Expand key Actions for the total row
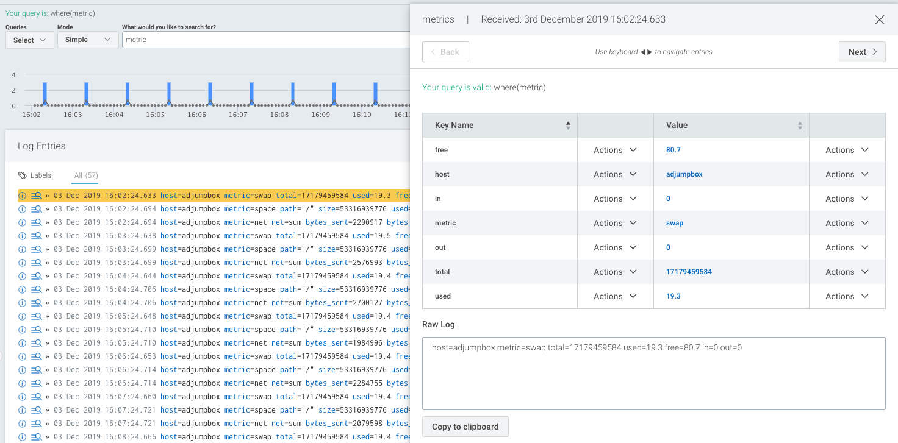Image resolution: width=898 pixels, height=443 pixels. click(615, 272)
